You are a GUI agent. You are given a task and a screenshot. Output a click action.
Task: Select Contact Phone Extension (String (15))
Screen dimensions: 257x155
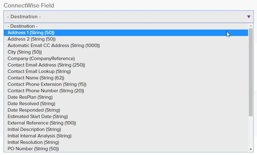coord(47,84)
